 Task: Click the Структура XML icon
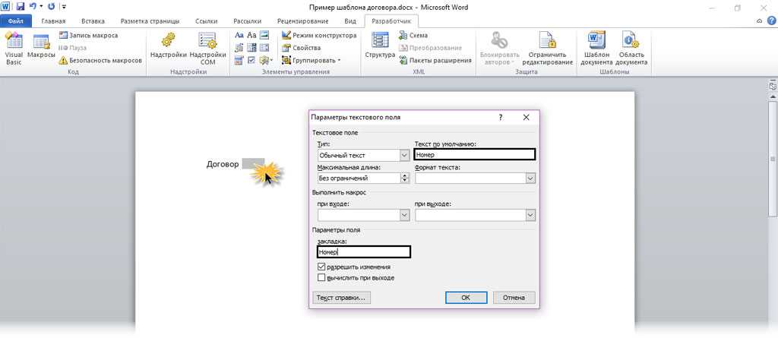pos(379,46)
